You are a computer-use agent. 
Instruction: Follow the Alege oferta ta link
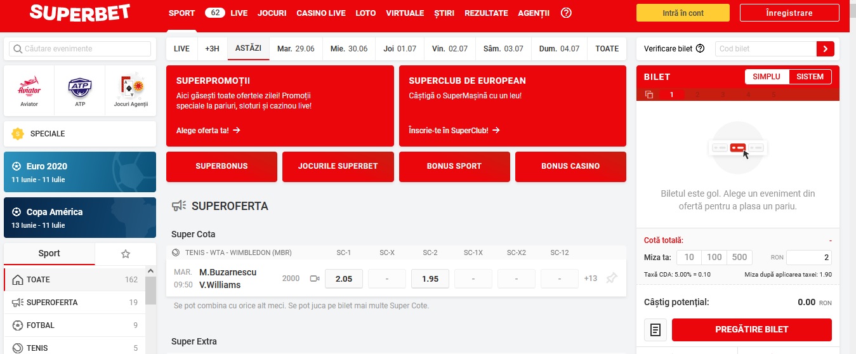(x=208, y=130)
